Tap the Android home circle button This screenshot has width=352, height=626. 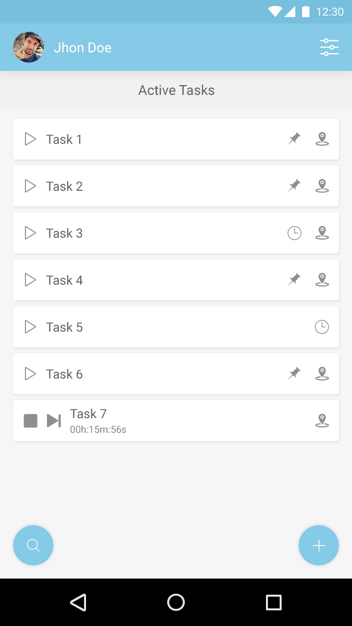pyautogui.click(x=176, y=603)
